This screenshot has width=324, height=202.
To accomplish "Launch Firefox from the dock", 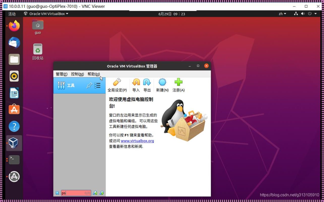I will point(14,26).
